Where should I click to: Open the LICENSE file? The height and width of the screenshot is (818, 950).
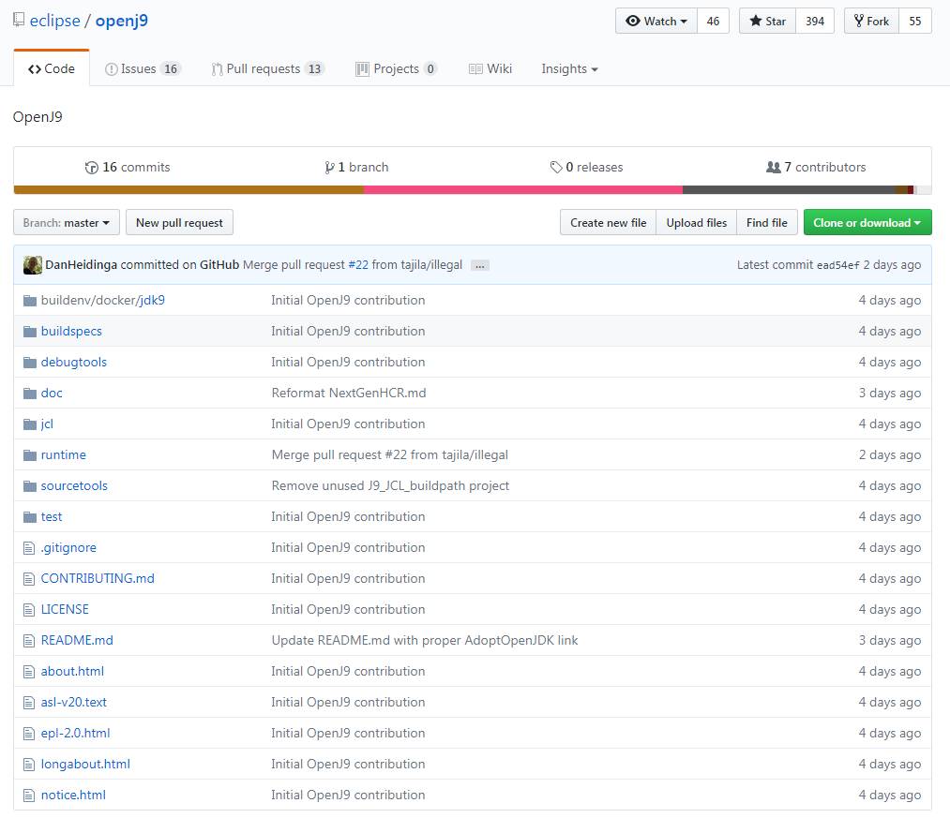(x=65, y=609)
